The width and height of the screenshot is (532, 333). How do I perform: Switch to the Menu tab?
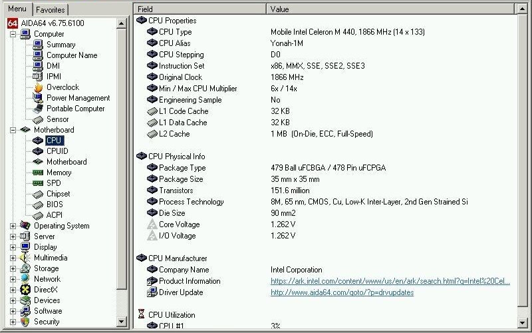[18, 9]
